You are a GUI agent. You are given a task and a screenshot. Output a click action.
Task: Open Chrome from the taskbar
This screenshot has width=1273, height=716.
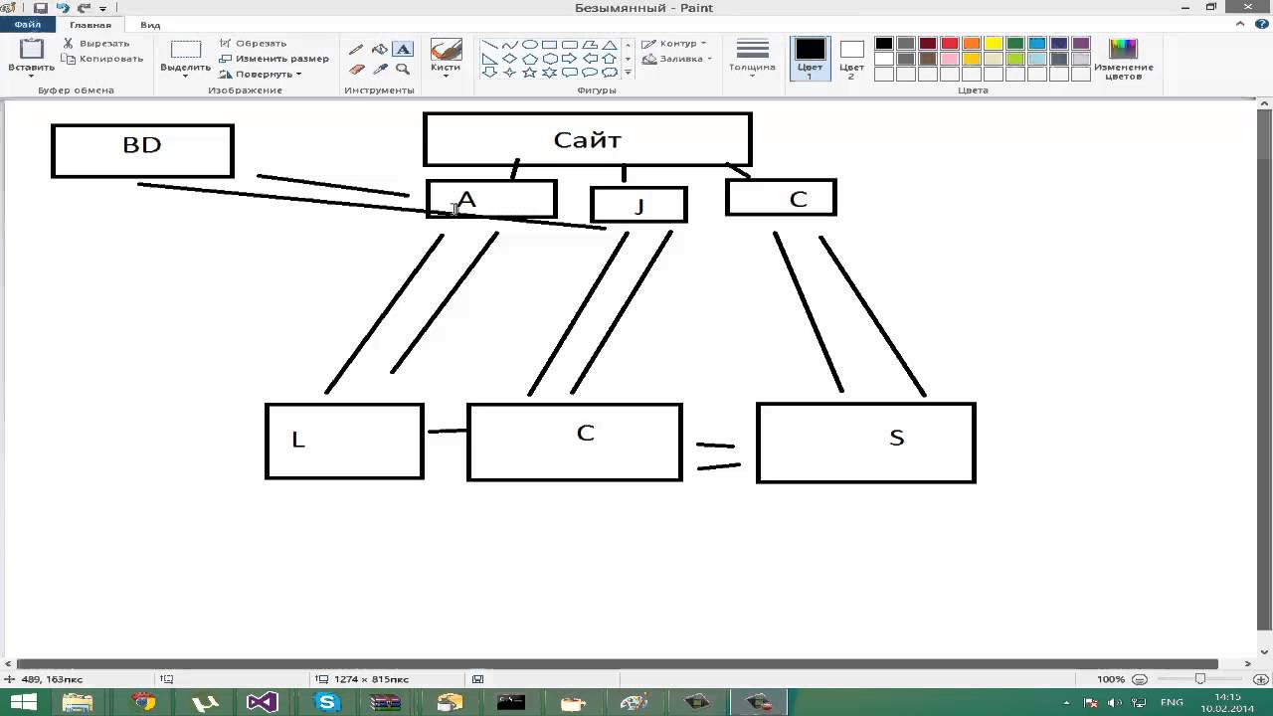click(144, 703)
